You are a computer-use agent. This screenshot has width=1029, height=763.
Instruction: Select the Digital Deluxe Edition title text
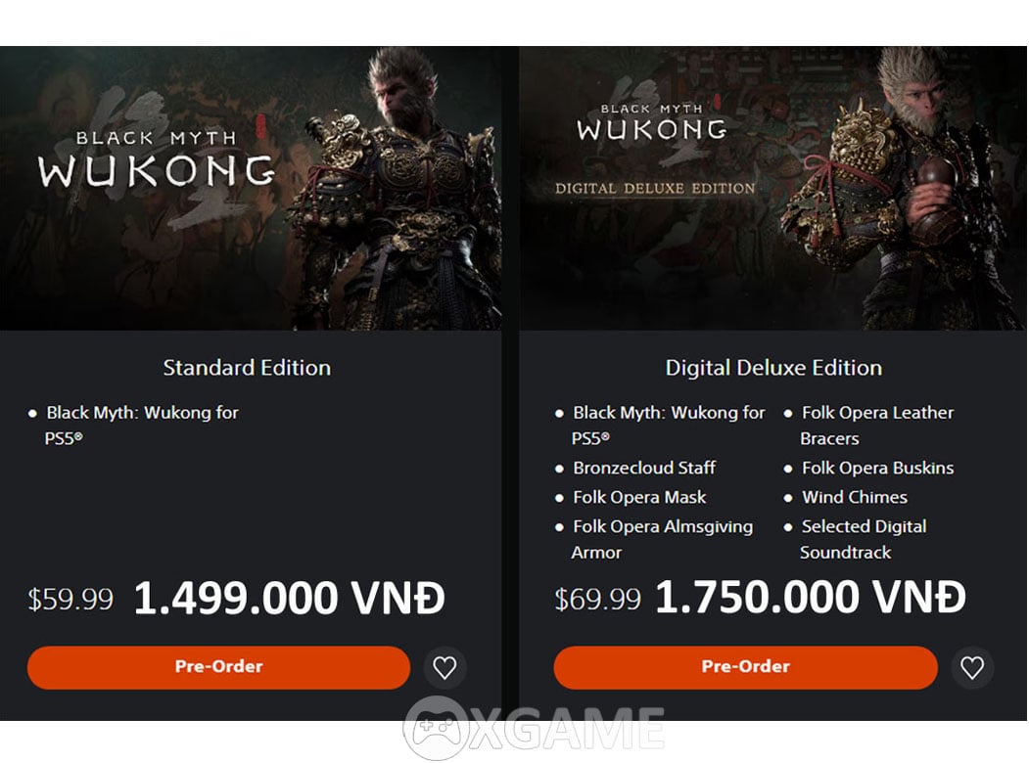click(x=773, y=368)
